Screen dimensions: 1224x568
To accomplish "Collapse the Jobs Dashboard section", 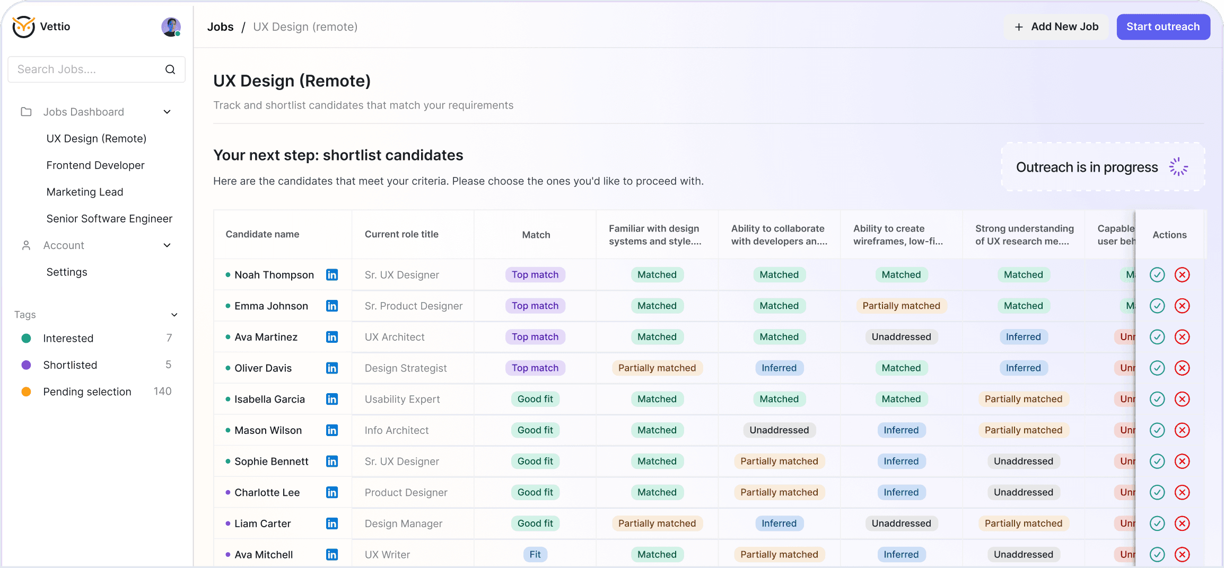I will click(x=167, y=112).
